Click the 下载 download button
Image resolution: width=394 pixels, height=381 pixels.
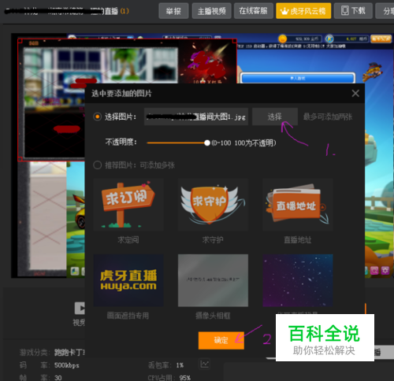click(x=353, y=11)
